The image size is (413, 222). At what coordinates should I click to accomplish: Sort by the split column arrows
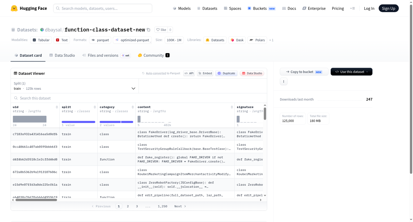click(95, 107)
